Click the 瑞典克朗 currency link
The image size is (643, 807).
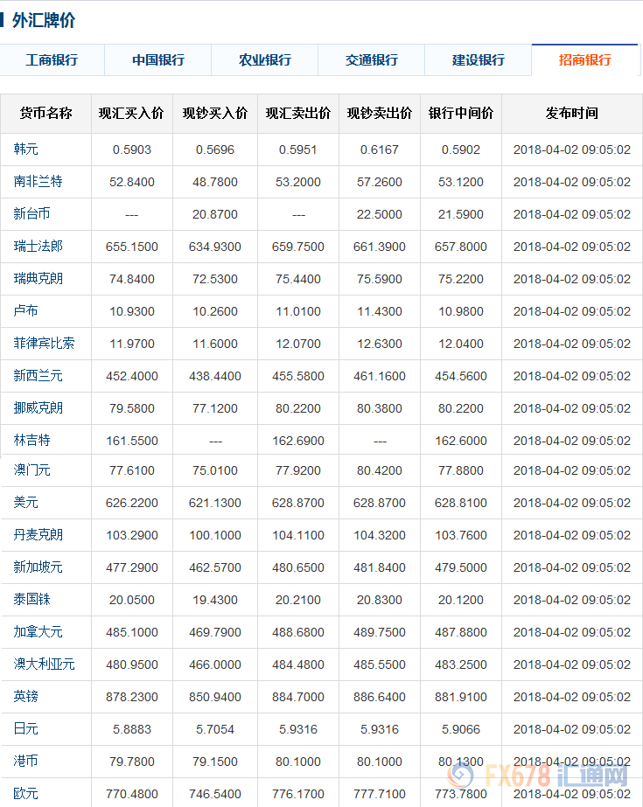[x=38, y=278]
